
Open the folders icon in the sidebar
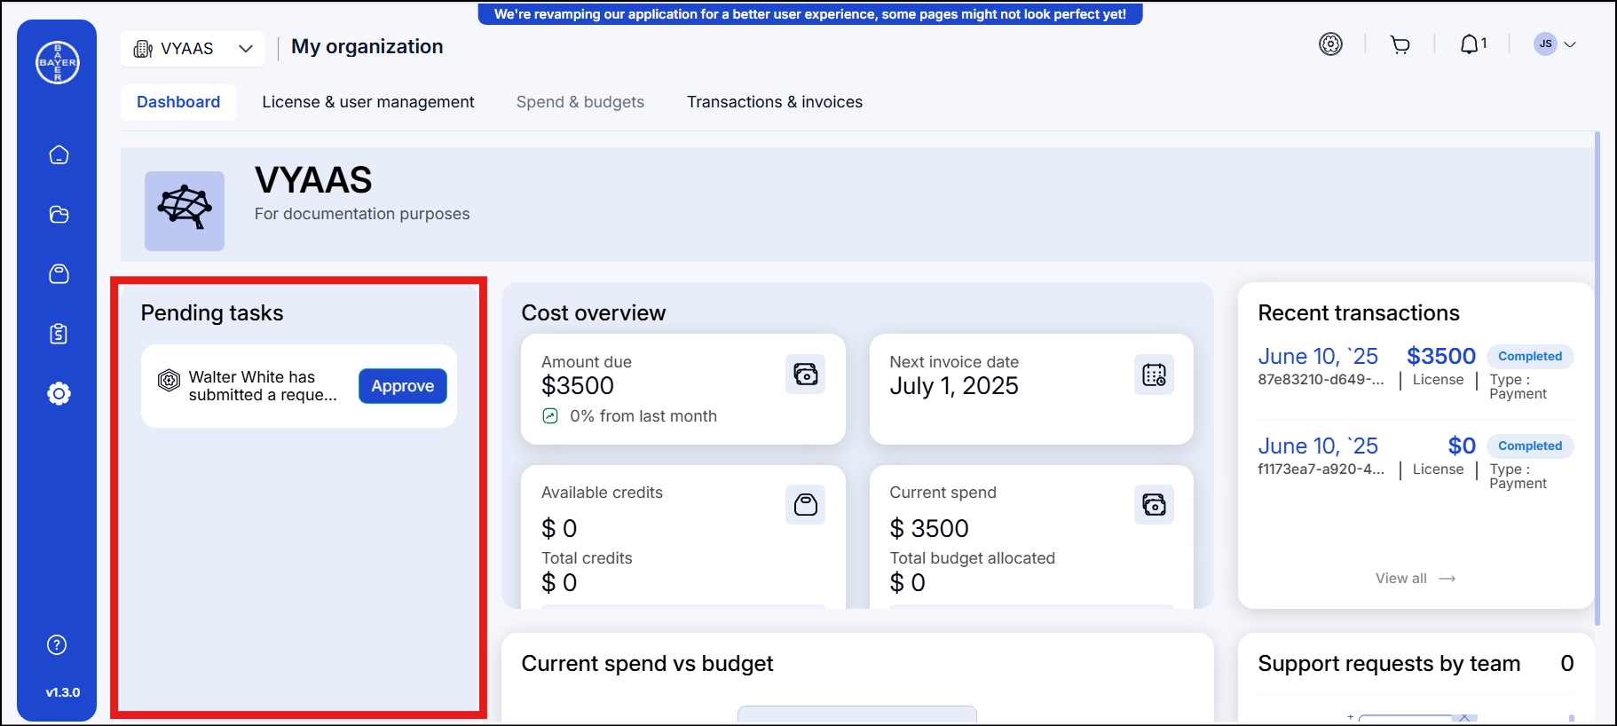59,215
